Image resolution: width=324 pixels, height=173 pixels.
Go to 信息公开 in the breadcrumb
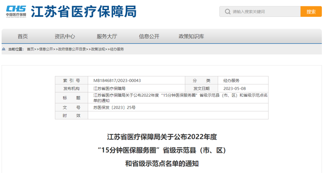pyautogui.click(x=46, y=49)
